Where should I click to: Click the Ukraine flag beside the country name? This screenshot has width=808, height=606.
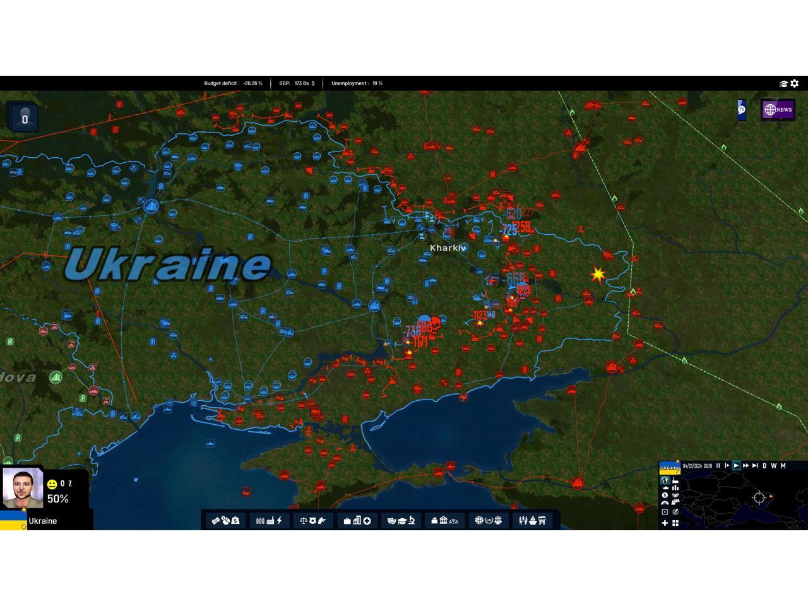[x=13, y=521]
